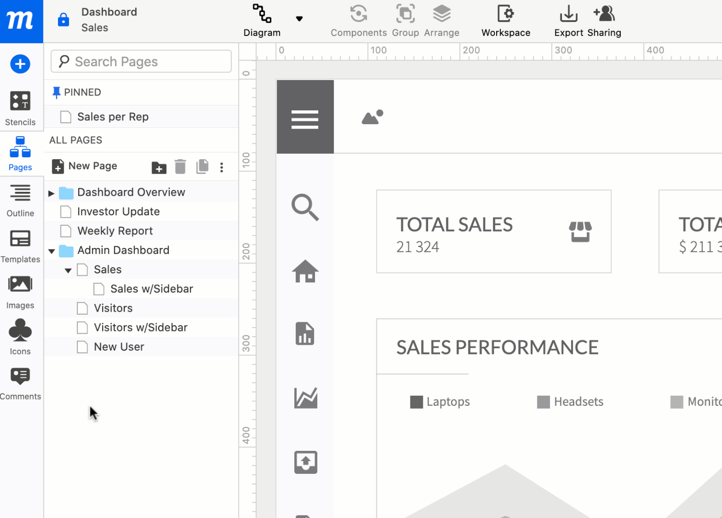Viewport: 722px width, 518px height.
Task: Click the Search Pages input field
Action: 141,61
